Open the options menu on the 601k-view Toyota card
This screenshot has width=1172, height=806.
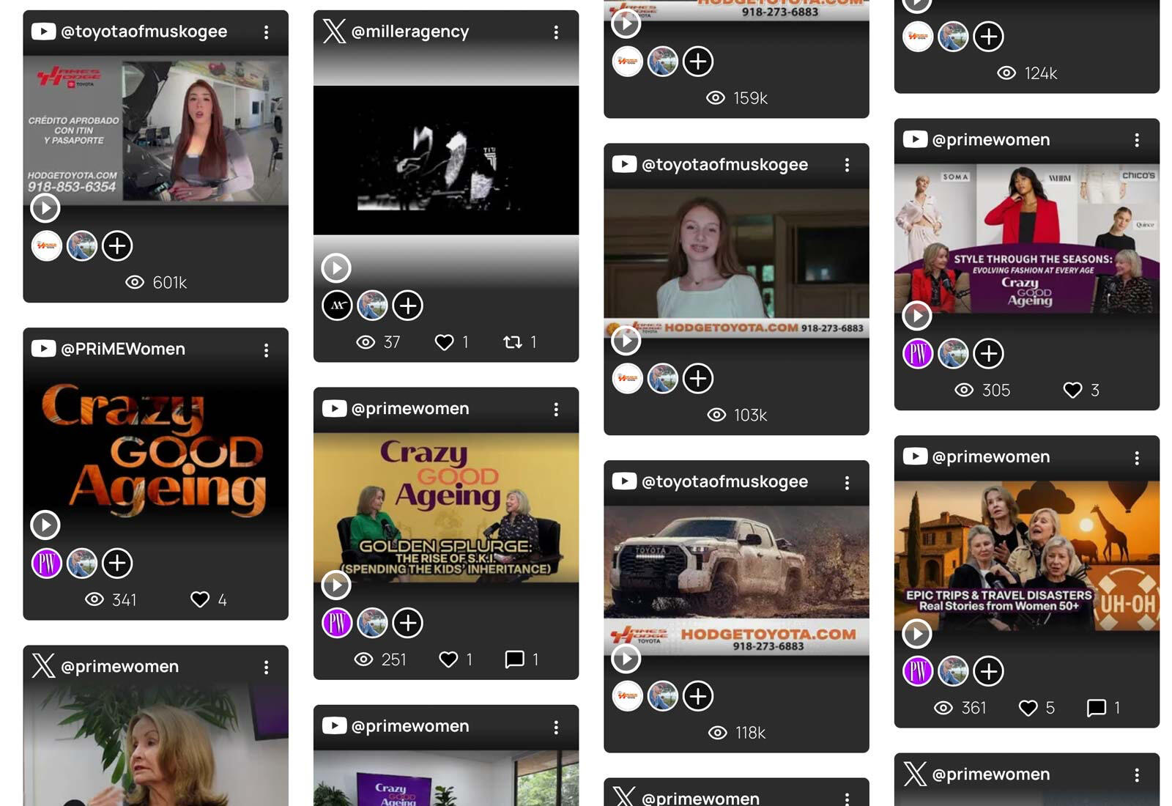point(266,32)
